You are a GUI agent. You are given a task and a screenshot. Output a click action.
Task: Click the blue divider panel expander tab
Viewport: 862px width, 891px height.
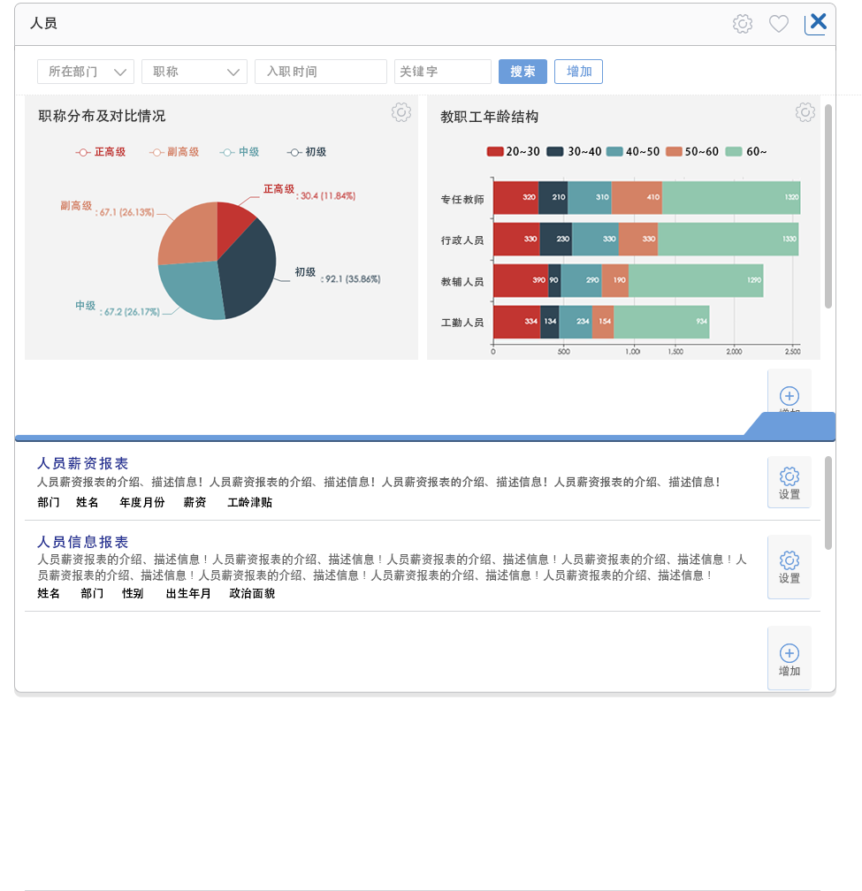click(x=790, y=425)
